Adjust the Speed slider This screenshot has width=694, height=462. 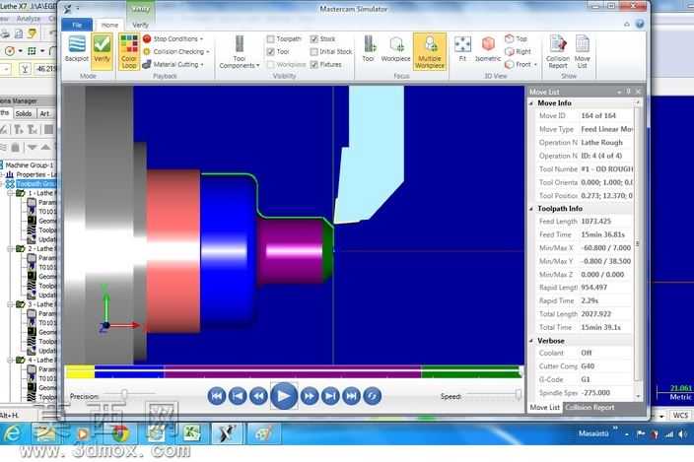(x=519, y=394)
